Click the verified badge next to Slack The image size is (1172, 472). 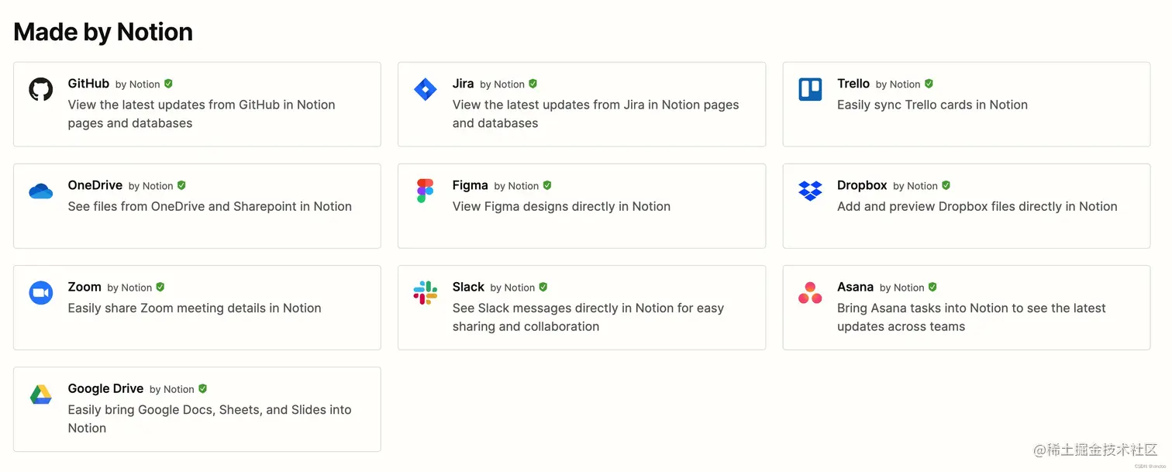tap(543, 287)
